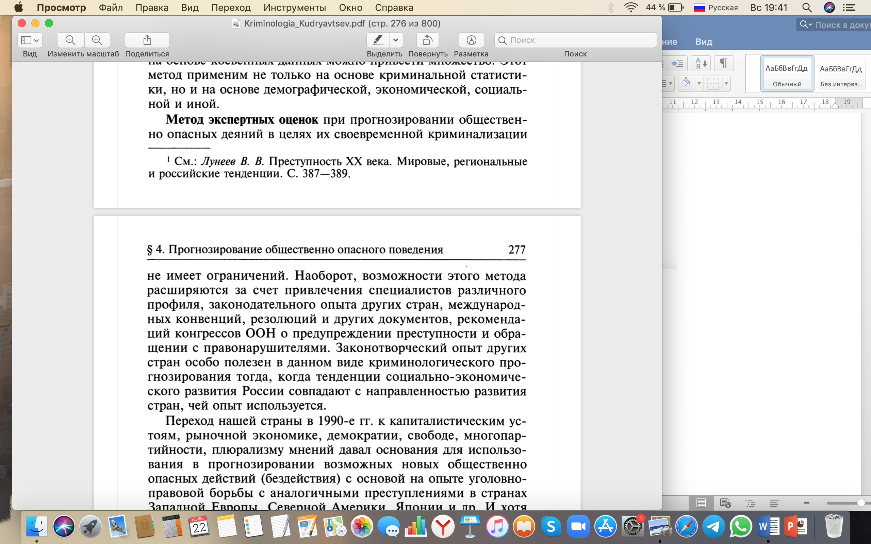Switch to Outline view in Word
This screenshot has height=544, width=871.
click(750, 503)
